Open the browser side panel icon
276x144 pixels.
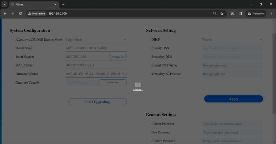(240, 13)
